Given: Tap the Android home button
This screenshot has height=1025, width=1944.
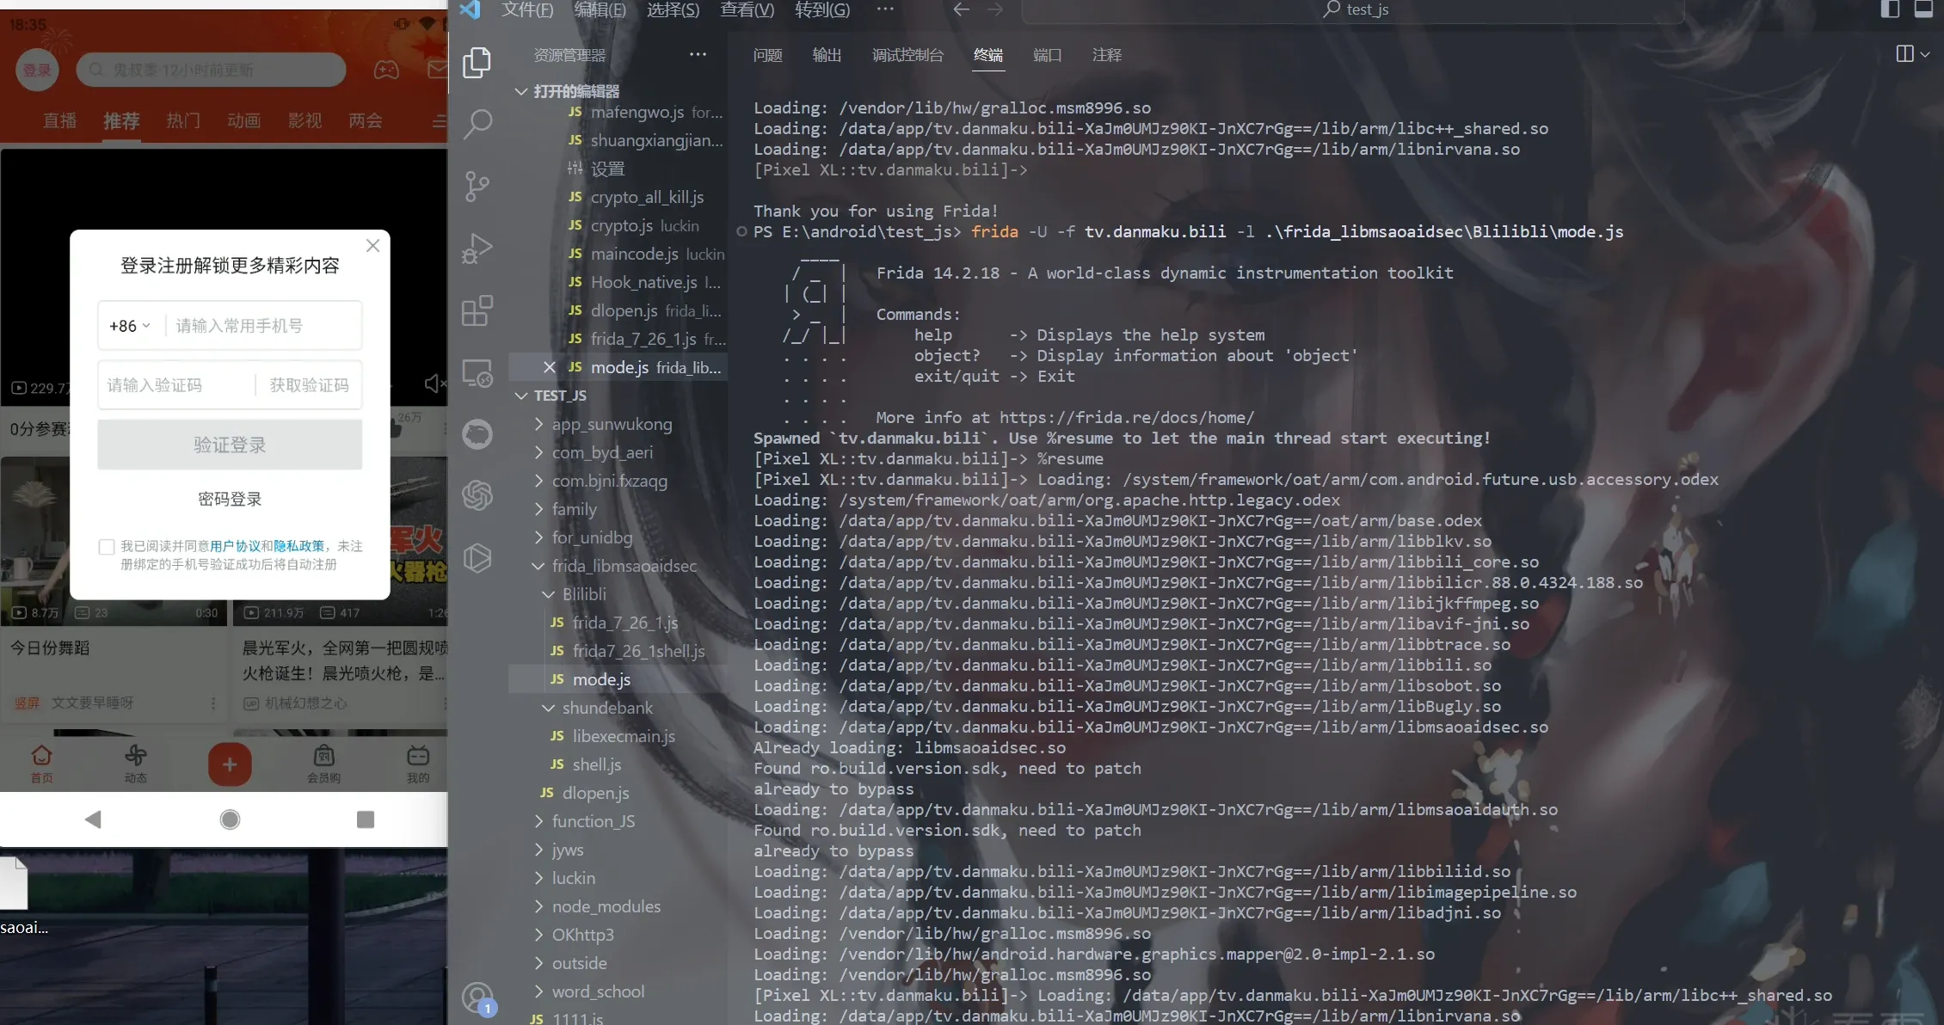Looking at the screenshot, I should 230,819.
